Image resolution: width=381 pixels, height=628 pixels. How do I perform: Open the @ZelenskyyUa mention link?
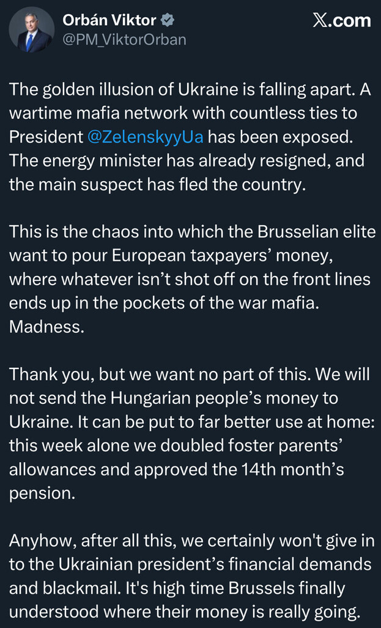pos(146,137)
